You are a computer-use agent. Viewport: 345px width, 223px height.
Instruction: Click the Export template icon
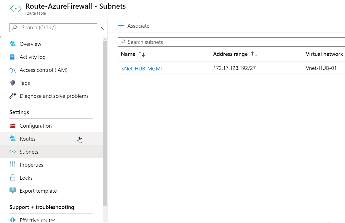13,191
